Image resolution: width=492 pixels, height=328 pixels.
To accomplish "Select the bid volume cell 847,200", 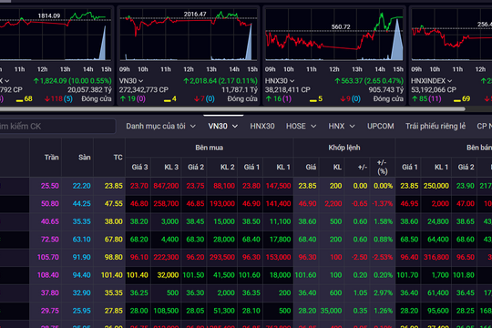I will tap(166, 186).
